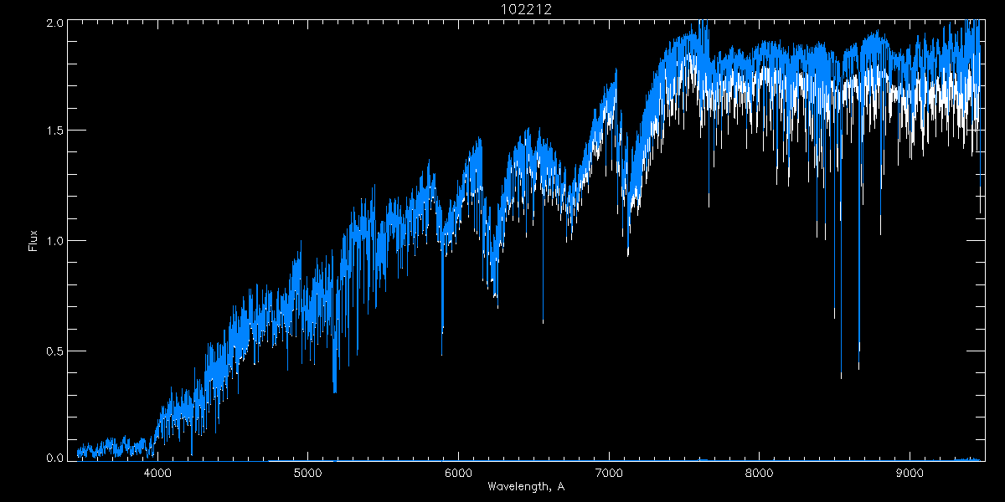Click the 8000 wavelength tick label

tap(760, 473)
